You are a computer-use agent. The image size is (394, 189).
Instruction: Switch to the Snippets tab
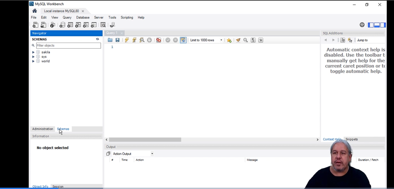click(351, 139)
